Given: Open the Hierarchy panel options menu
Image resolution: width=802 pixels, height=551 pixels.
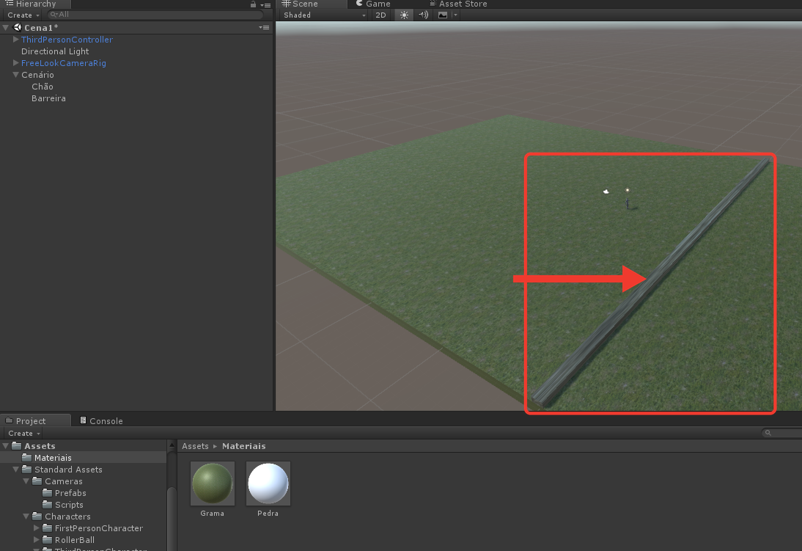Looking at the screenshot, I should pos(265,4).
